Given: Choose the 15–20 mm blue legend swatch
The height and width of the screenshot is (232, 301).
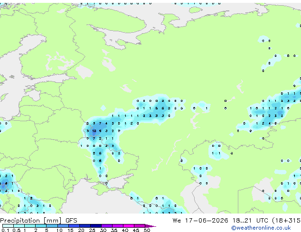Looking at the screenshot, I should coord(74,226).
